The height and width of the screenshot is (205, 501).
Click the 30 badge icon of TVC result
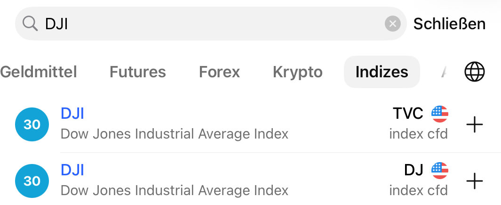pos(32,124)
